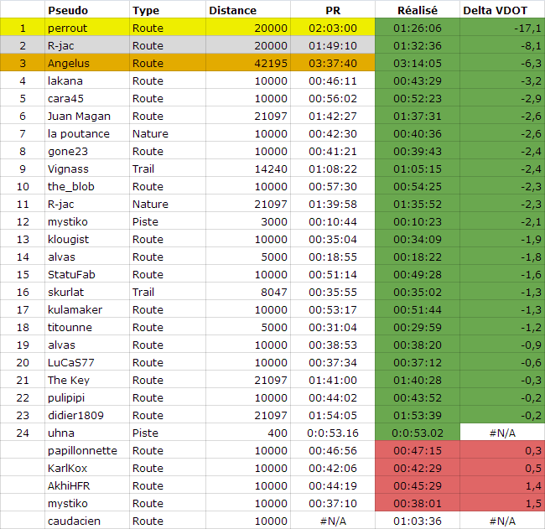545x529 pixels.
Task: Select caudacien's #N/A PR cell
Action: point(333,521)
